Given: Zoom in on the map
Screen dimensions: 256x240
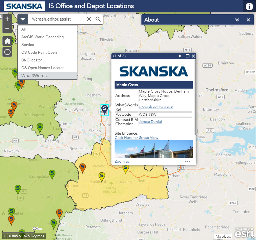Looking at the screenshot, I should coord(7,19).
